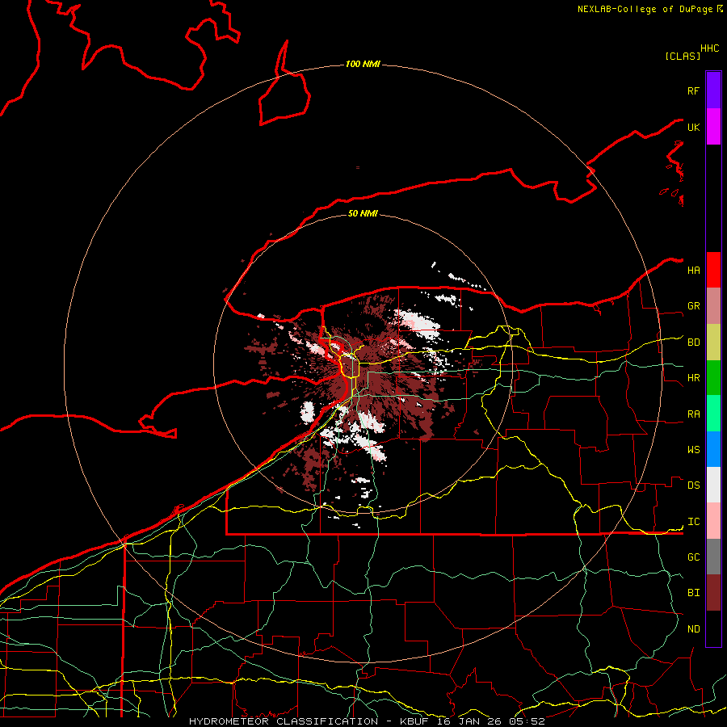The width and height of the screenshot is (727, 727).
Task: Click the WS legend label
Action: (693, 450)
